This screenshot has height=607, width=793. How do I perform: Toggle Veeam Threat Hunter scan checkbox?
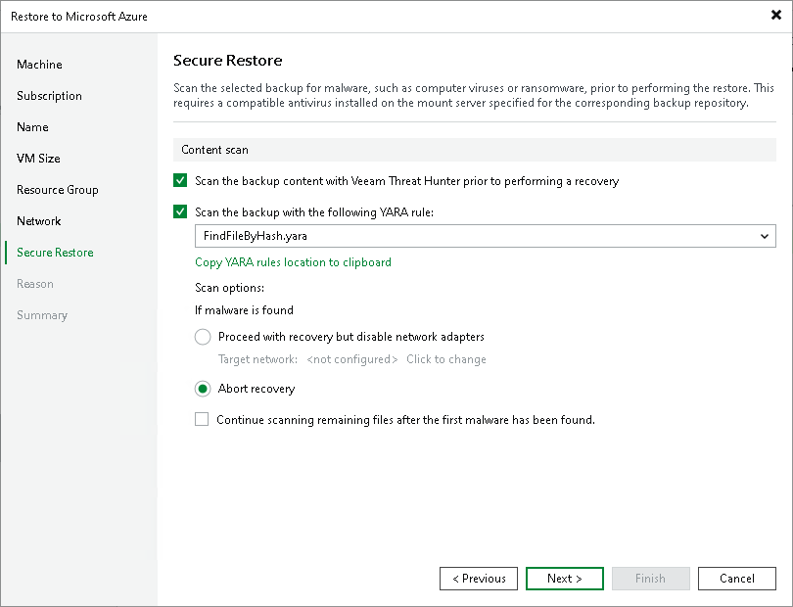(x=180, y=180)
